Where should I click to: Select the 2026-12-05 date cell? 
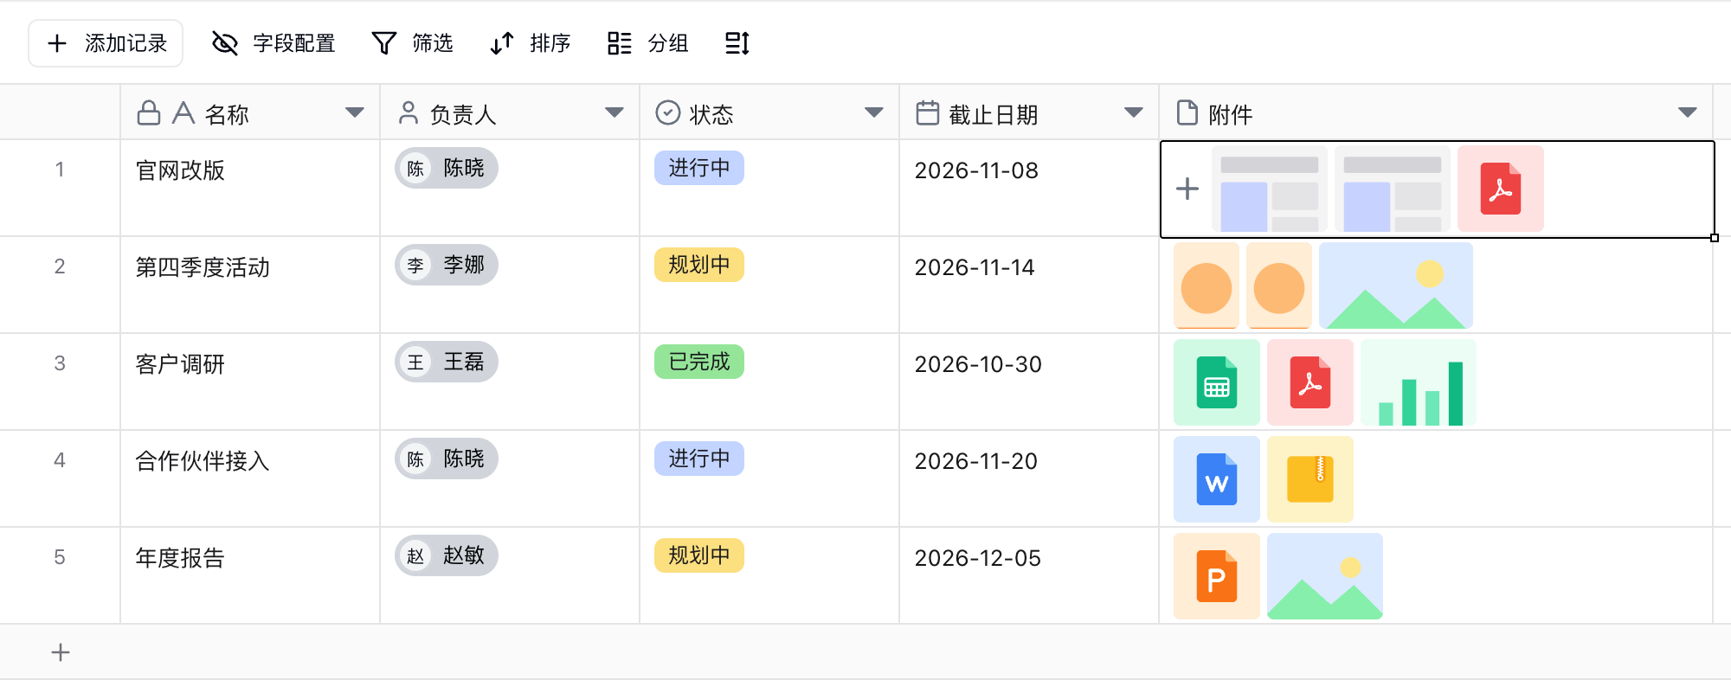pos(1029,576)
